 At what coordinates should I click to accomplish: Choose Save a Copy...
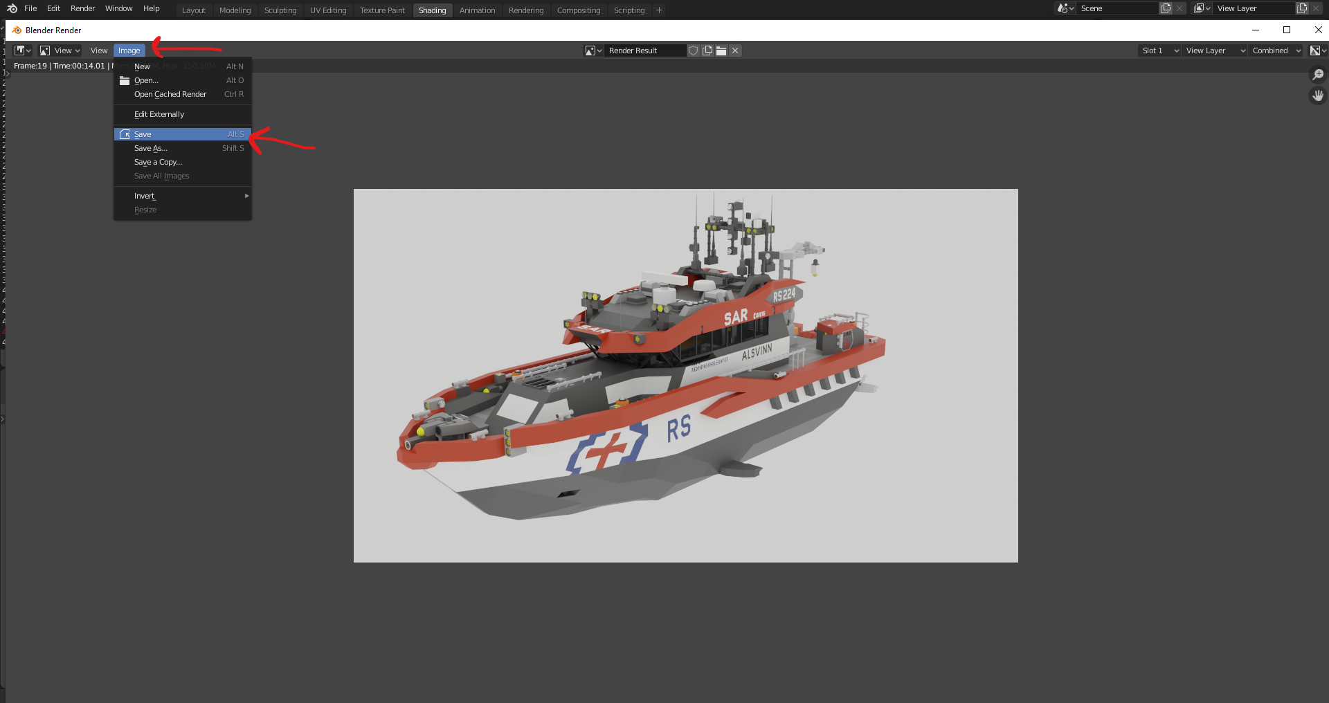pos(183,162)
